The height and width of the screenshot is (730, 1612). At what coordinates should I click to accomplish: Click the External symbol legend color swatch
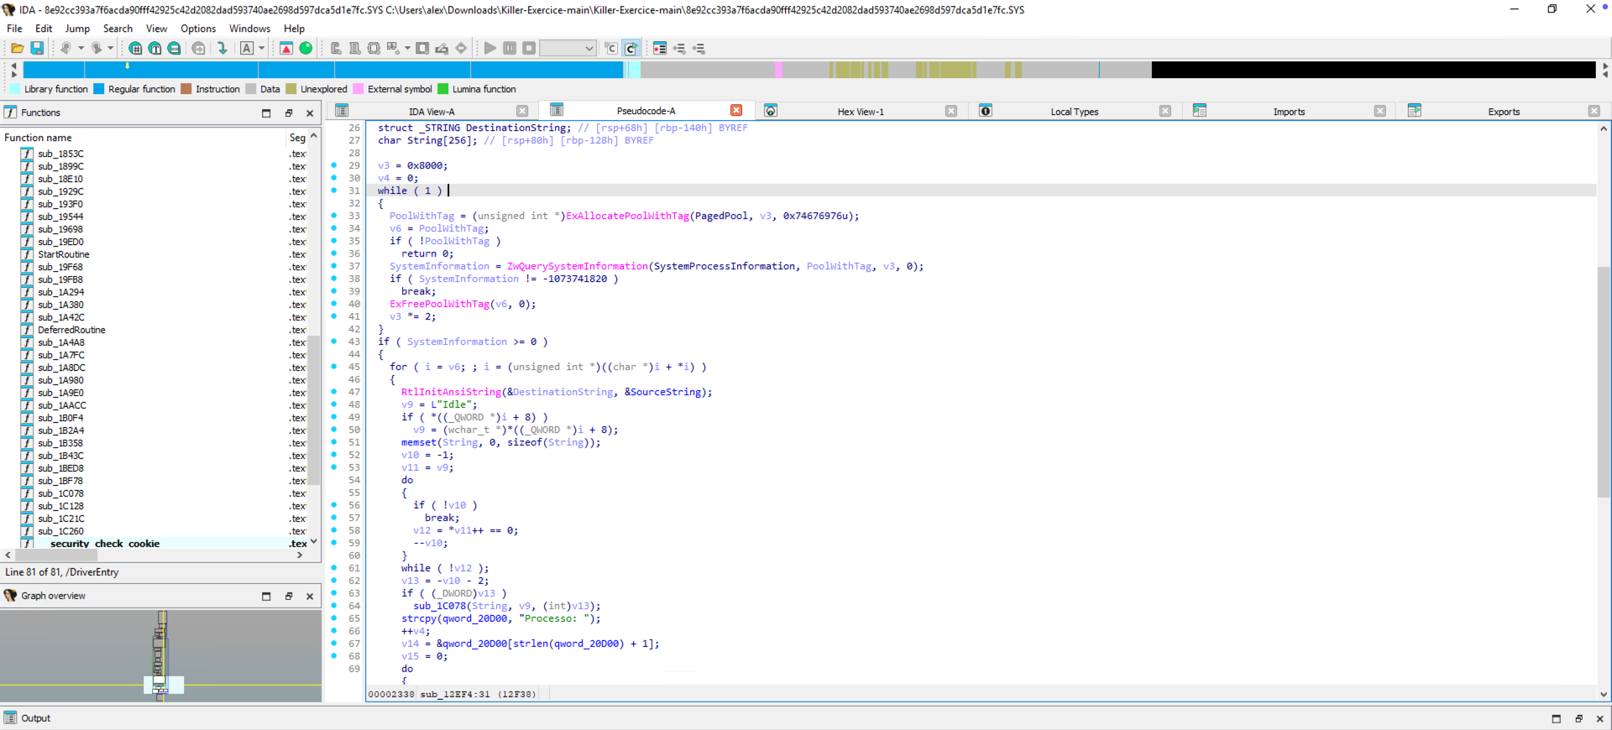click(x=359, y=89)
